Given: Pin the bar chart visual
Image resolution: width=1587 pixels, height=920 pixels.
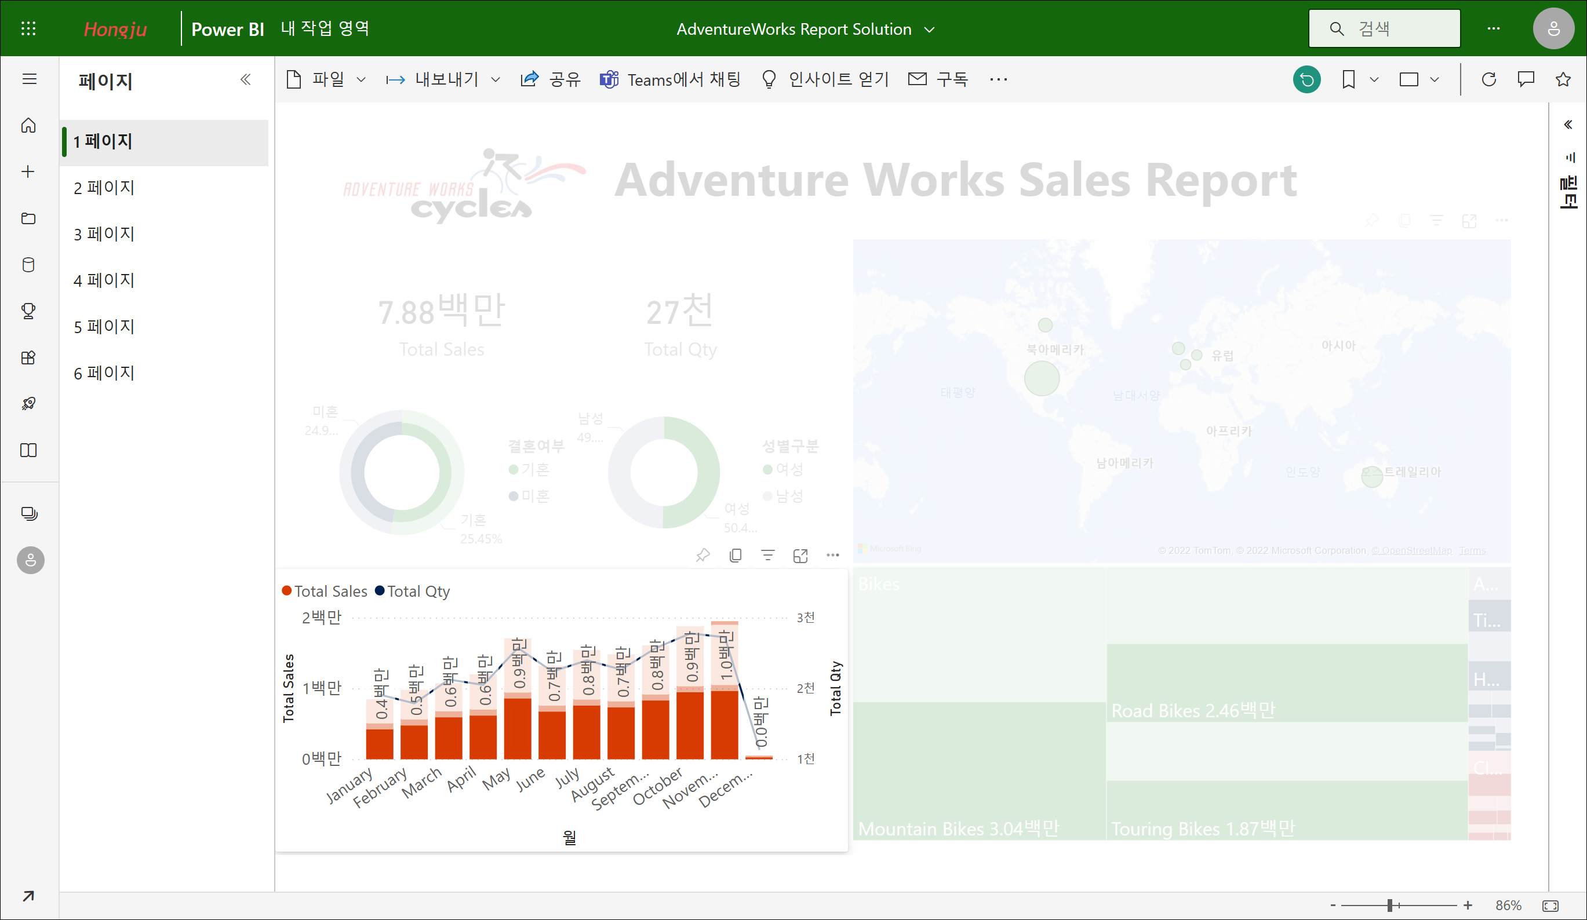Looking at the screenshot, I should click(702, 555).
